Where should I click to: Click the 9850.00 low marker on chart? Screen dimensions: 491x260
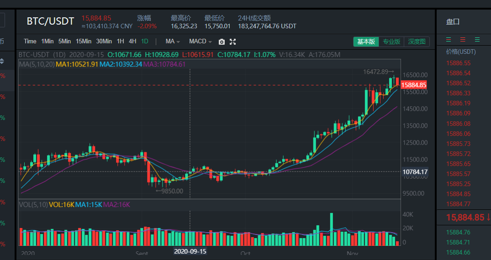coord(169,191)
